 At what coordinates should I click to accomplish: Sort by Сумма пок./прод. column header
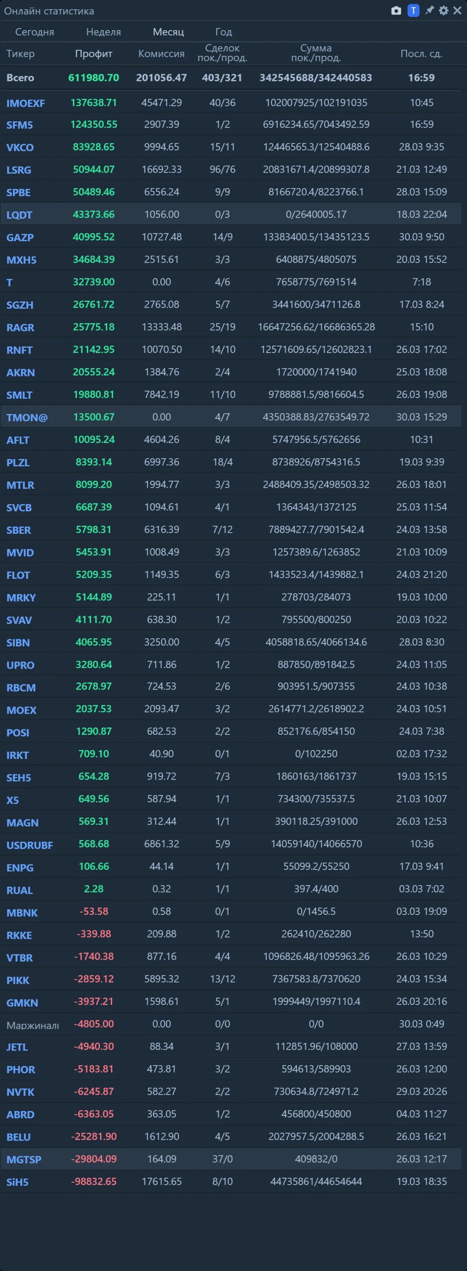(x=316, y=53)
